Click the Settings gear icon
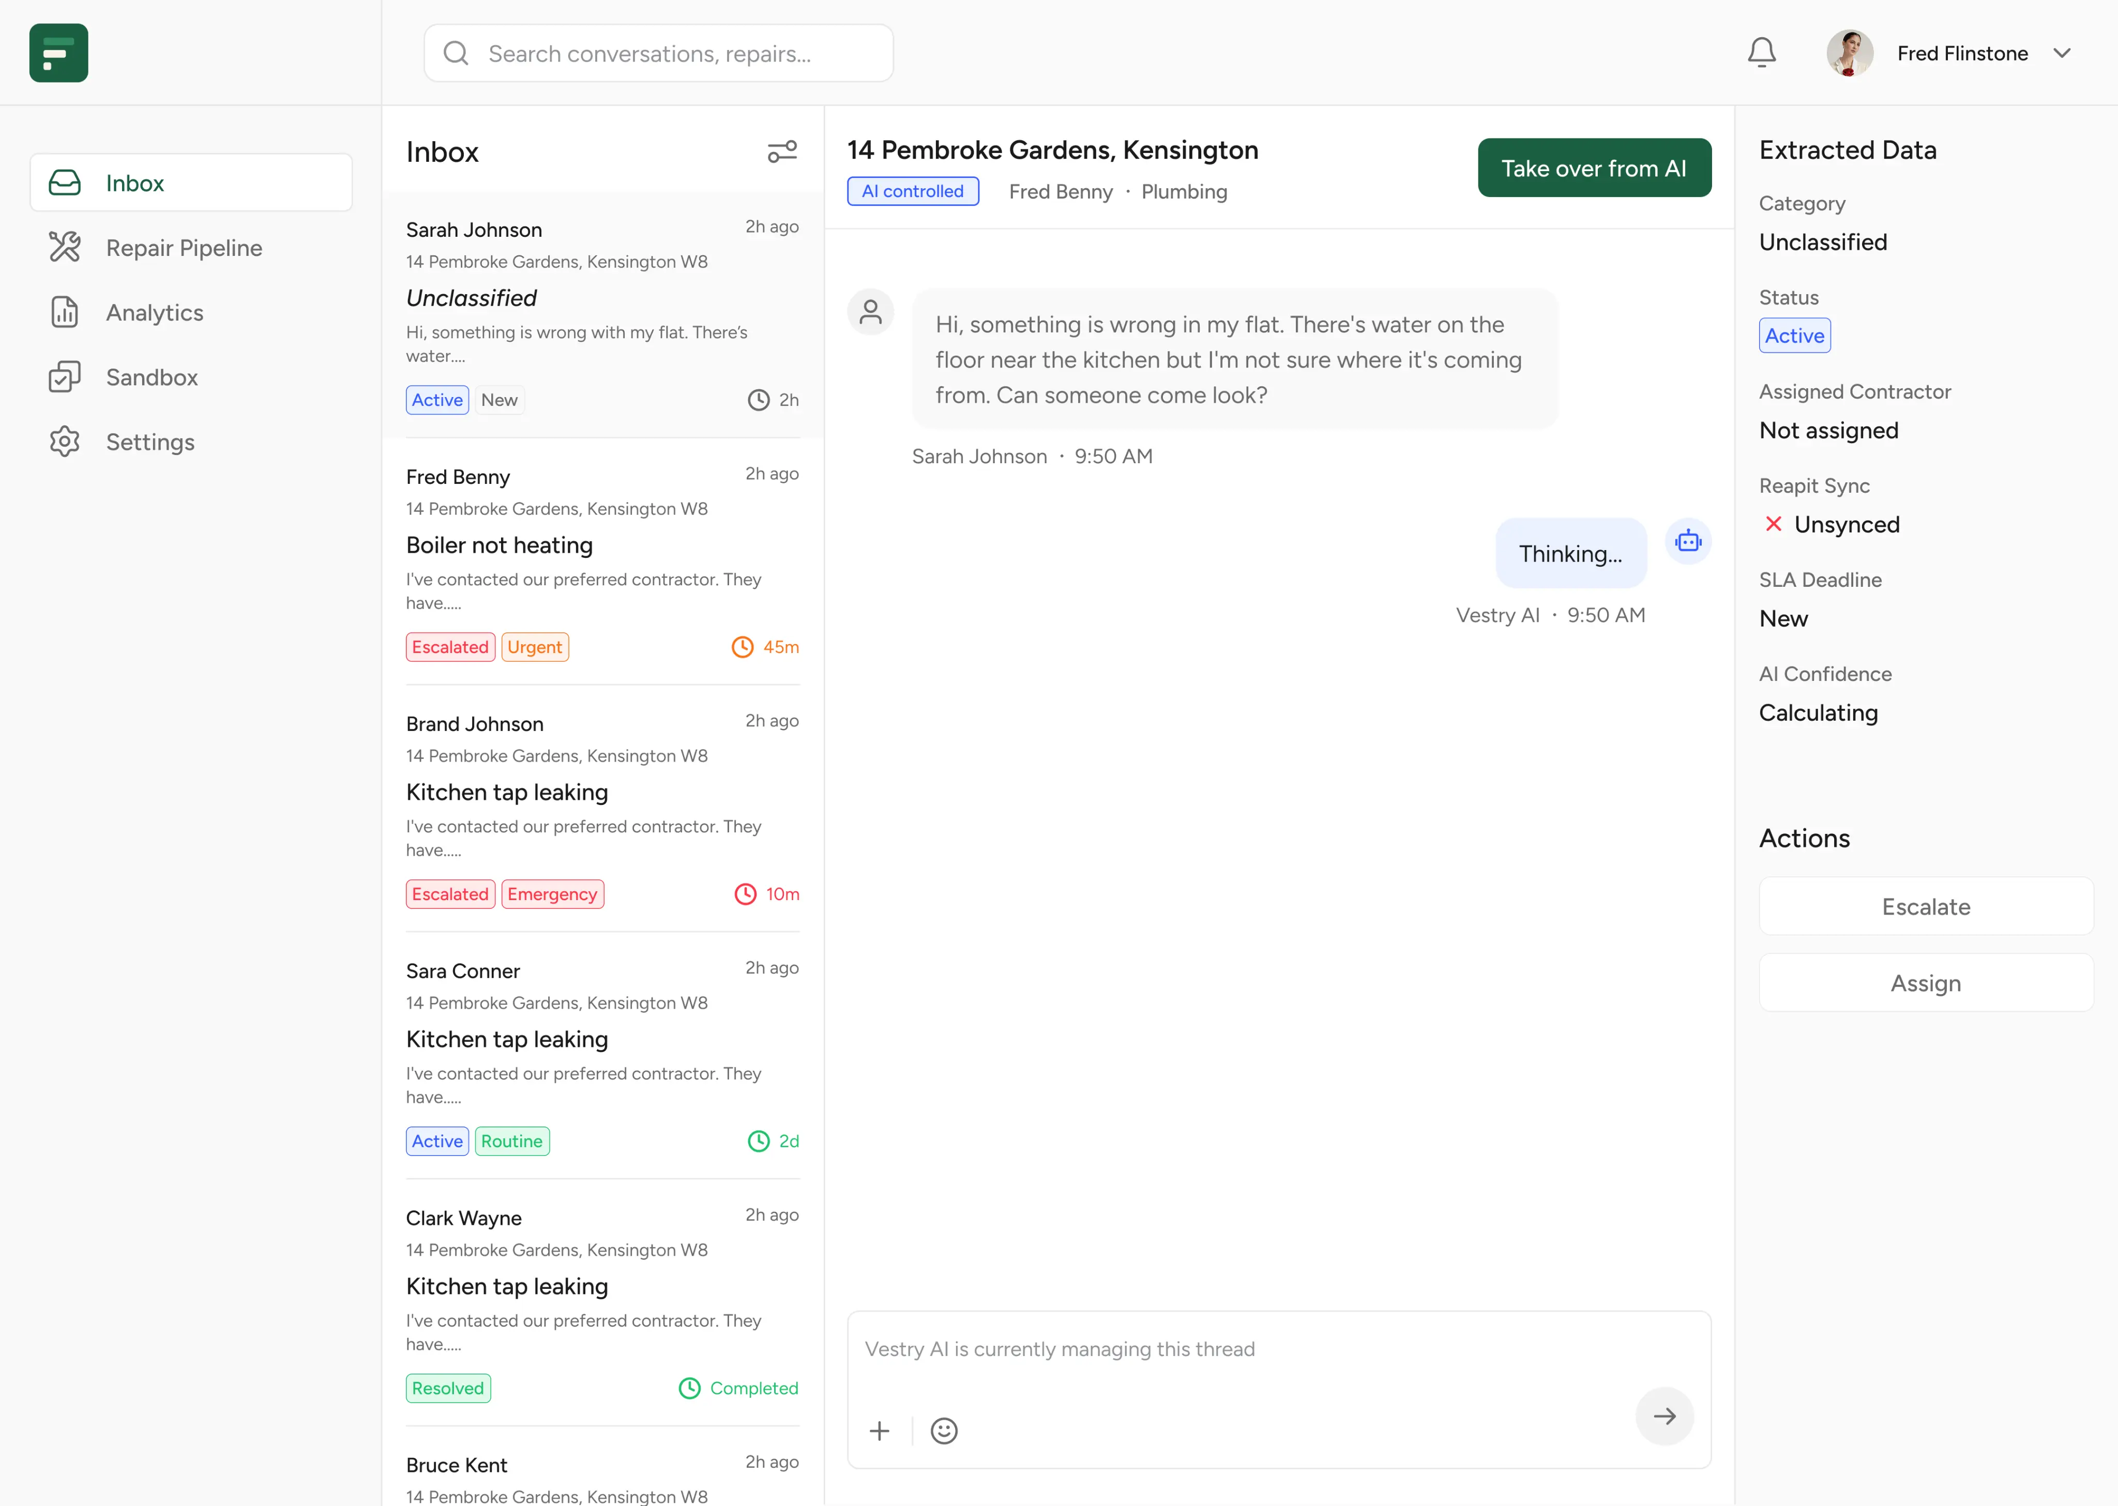2118x1506 pixels. (x=64, y=442)
